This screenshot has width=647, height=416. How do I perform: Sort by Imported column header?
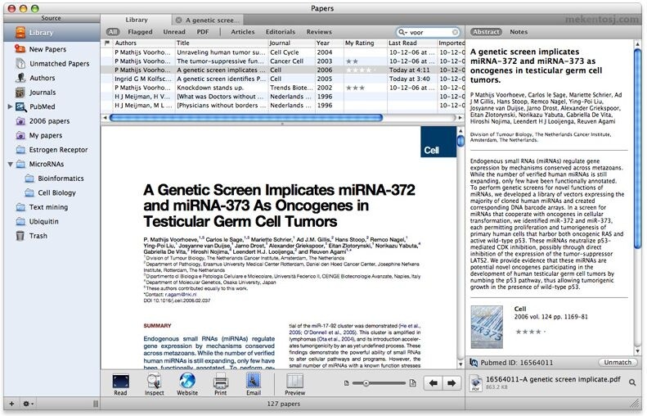451,43
